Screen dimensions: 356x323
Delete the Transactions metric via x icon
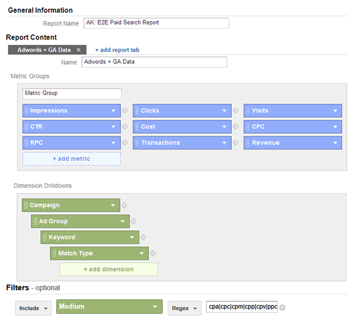click(x=235, y=143)
